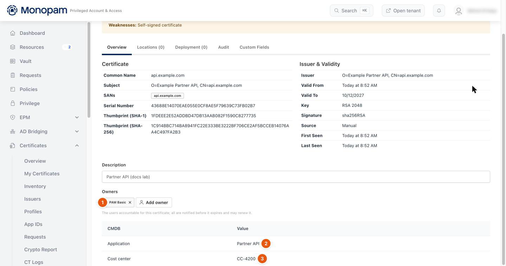The height and width of the screenshot is (266, 506).
Task: Click the Vault safe icon
Action: (x=13, y=61)
